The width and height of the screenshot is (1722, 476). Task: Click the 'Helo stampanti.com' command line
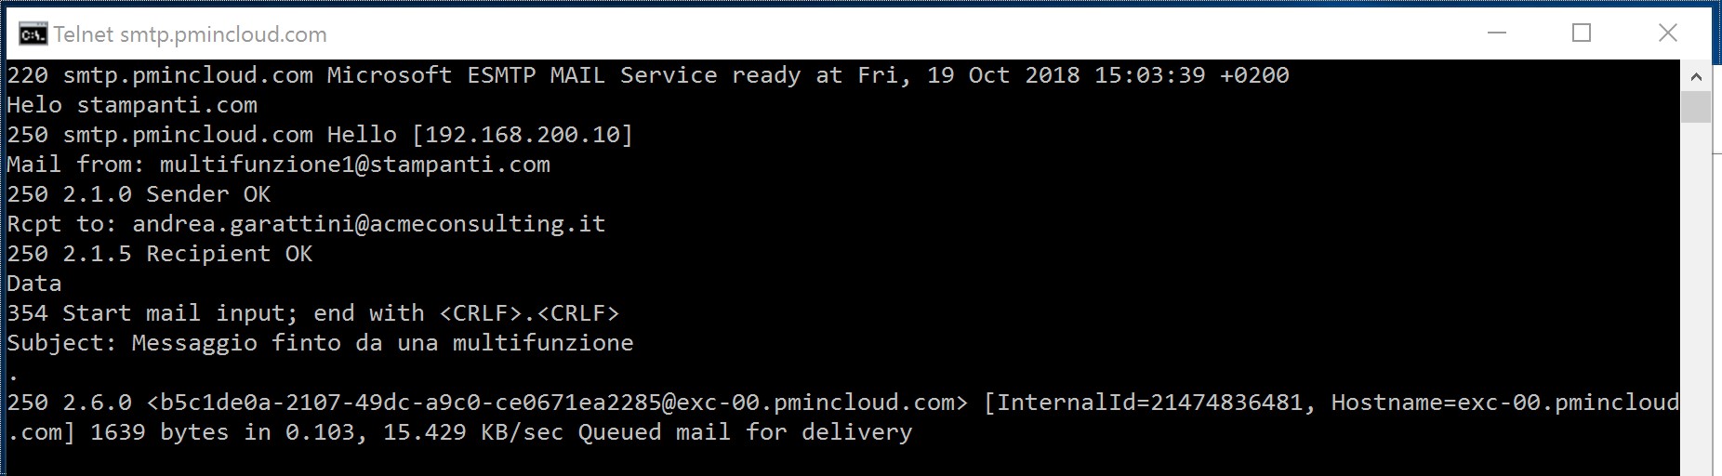(132, 105)
